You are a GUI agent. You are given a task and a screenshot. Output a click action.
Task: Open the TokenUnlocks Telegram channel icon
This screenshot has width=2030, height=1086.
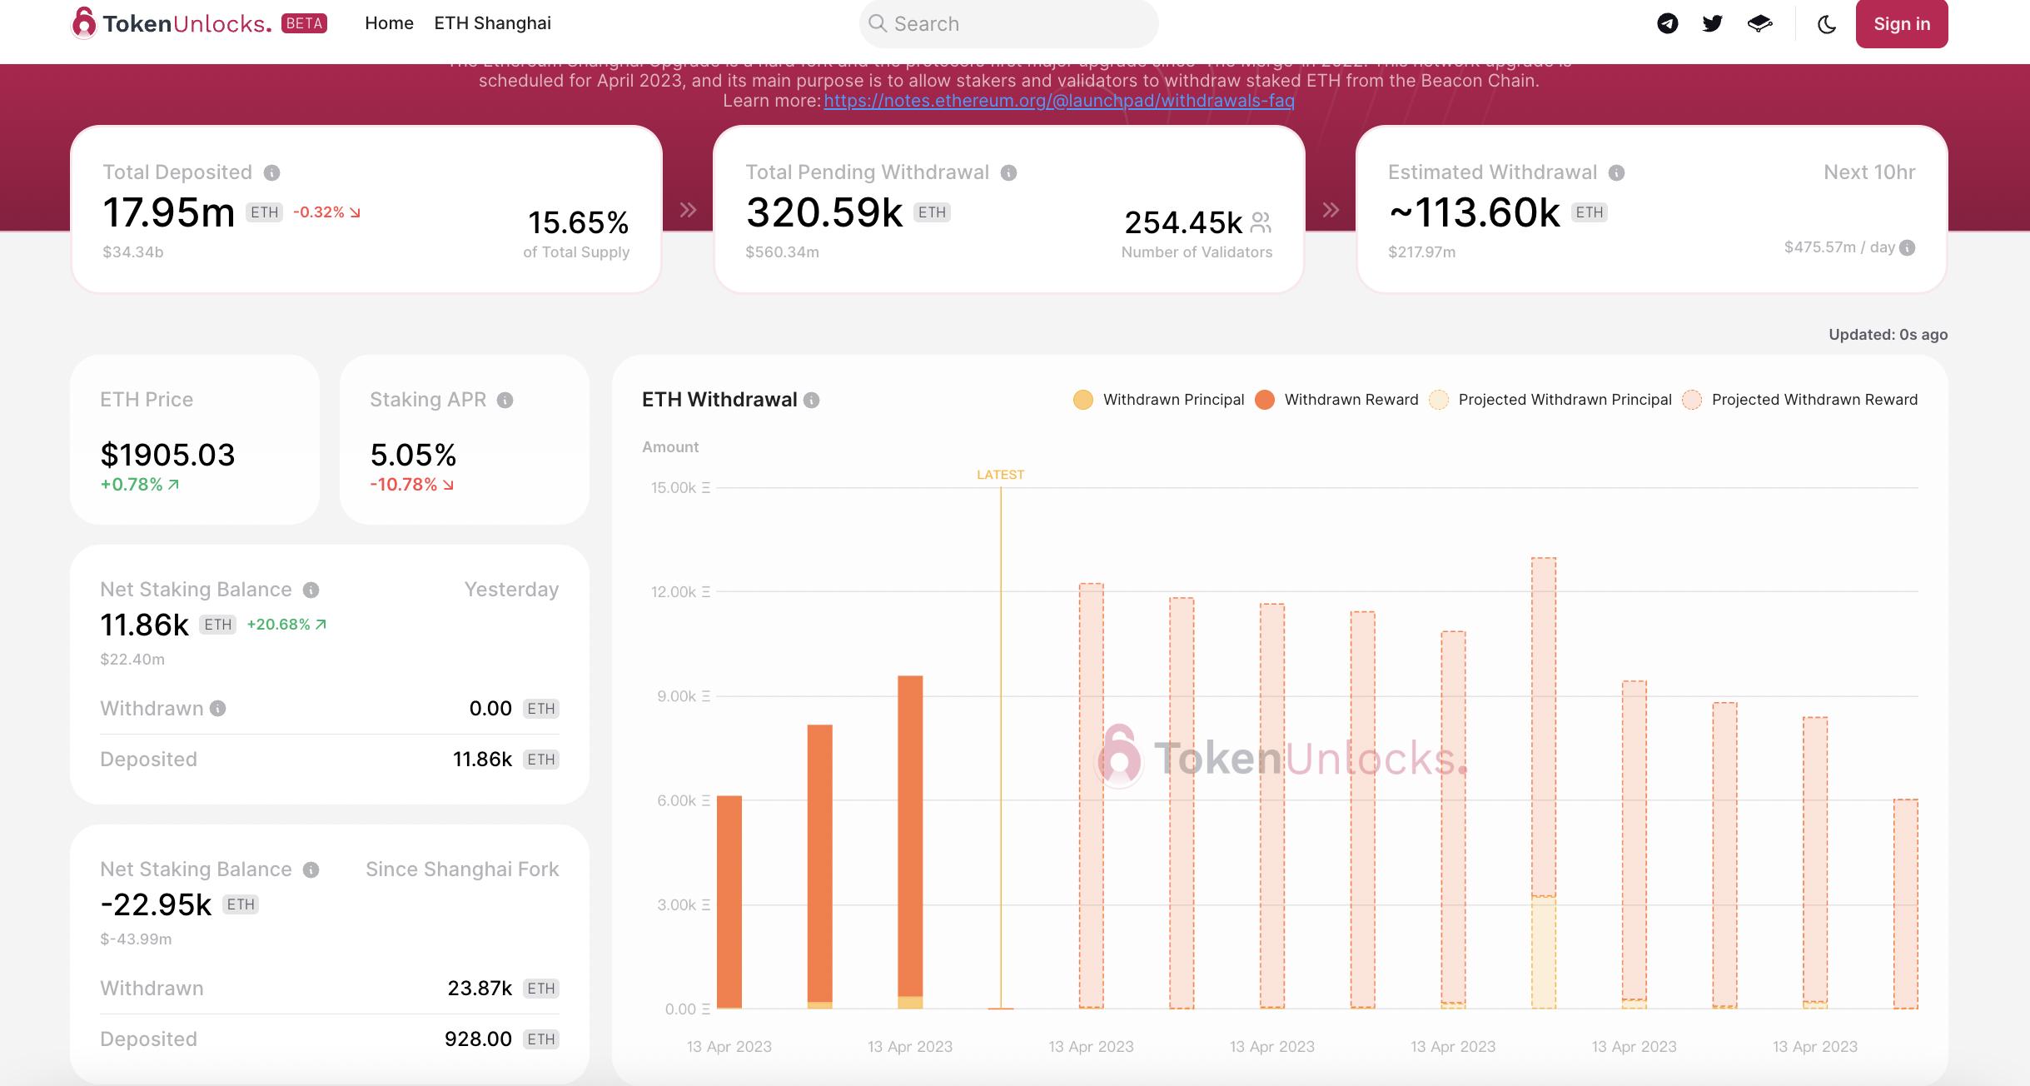pos(1669,23)
